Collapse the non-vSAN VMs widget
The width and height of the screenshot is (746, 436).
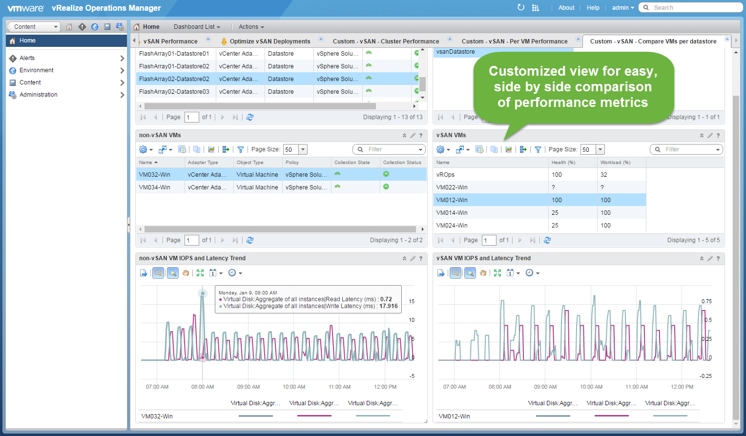pyautogui.click(x=404, y=135)
